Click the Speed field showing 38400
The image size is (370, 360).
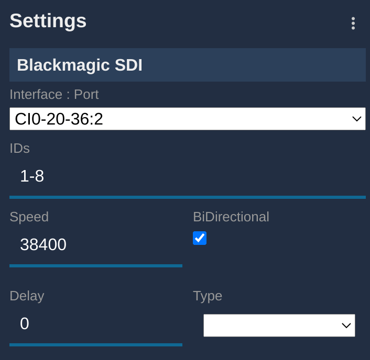click(x=96, y=245)
